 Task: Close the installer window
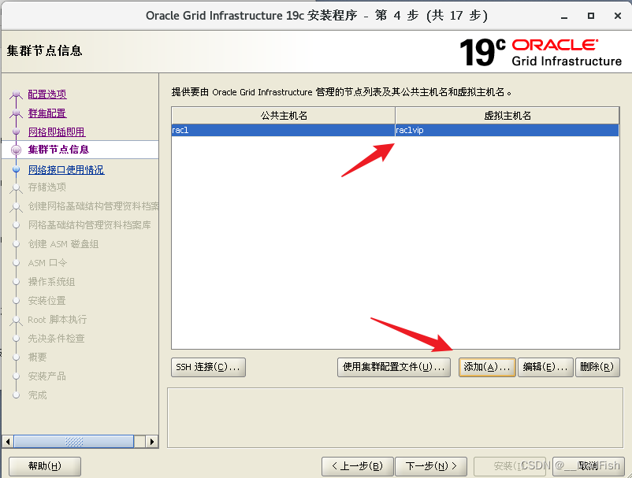coord(618,16)
